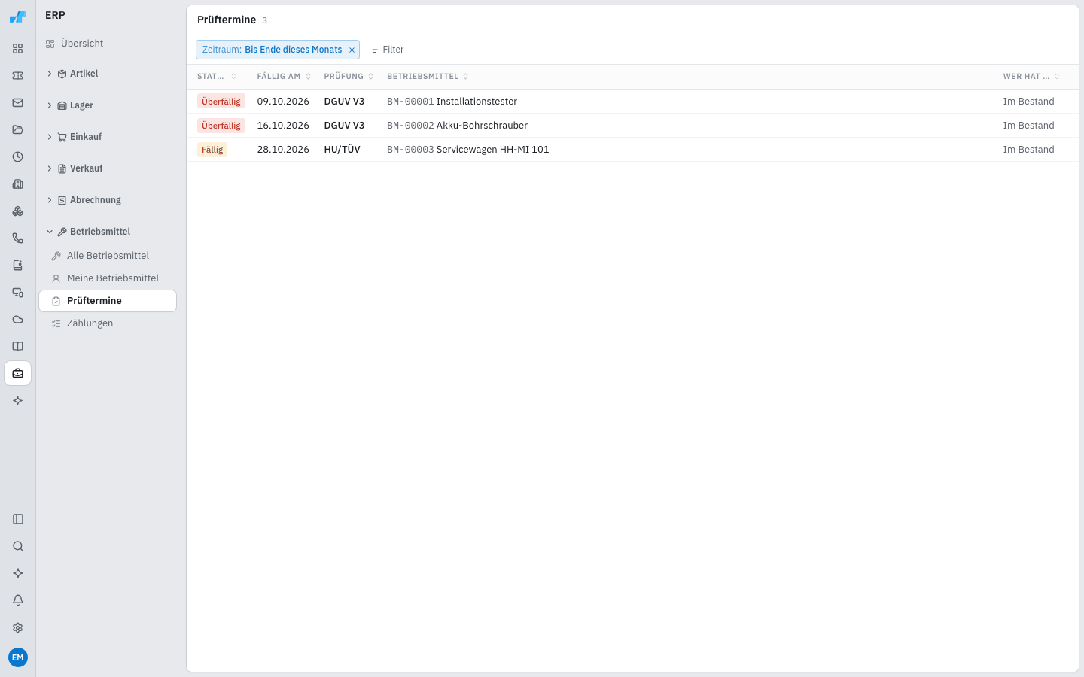This screenshot has width=1084, height=677.
Task: Open notifications bell icon
Action: coord(18,600)
